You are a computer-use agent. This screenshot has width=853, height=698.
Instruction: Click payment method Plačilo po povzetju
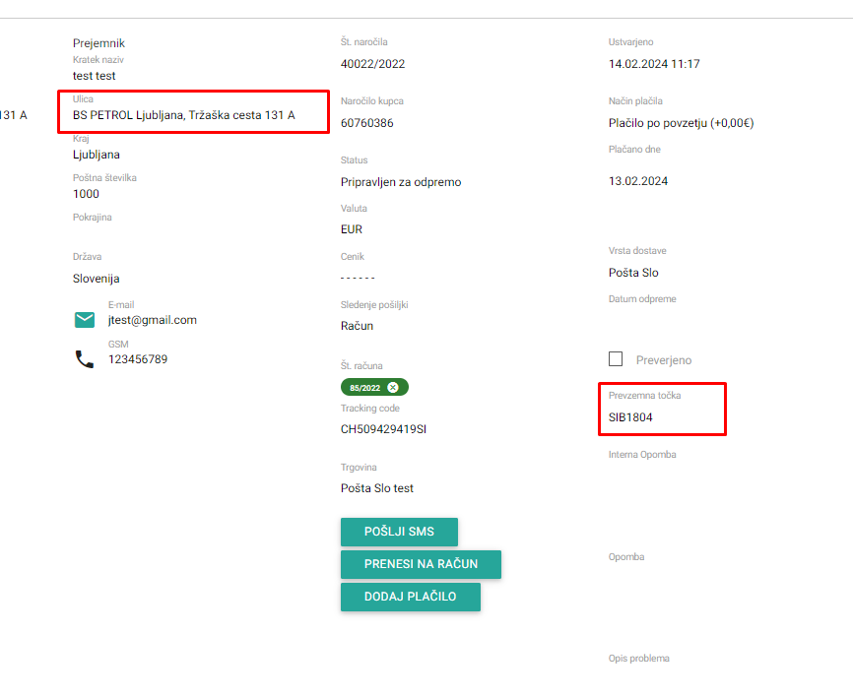pyautogui.click(x=681, y=123)
